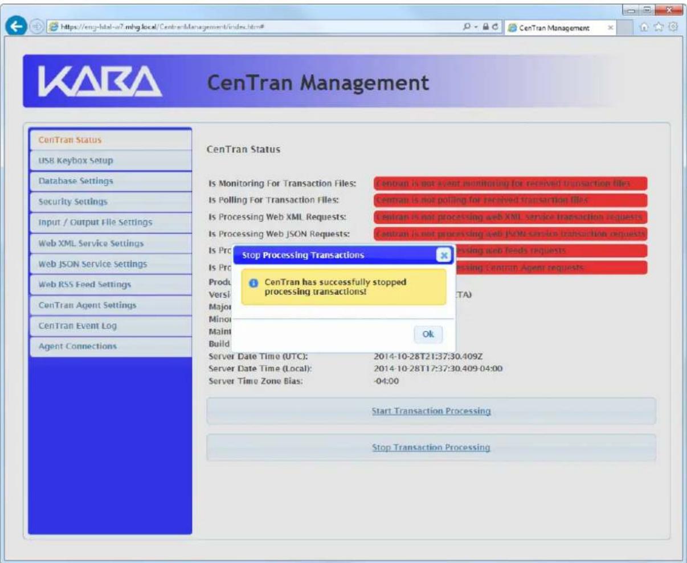Open Security Settings
Image resolution: width=687 pixels, height=563 pixels.
tap(110, 202)
